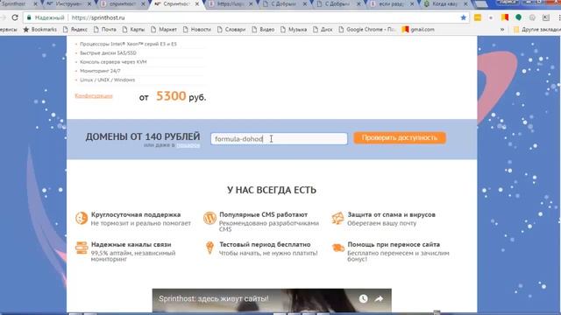Click the 'Надежные каналы связи' heading
561x315 pixels.
(131, 245)
